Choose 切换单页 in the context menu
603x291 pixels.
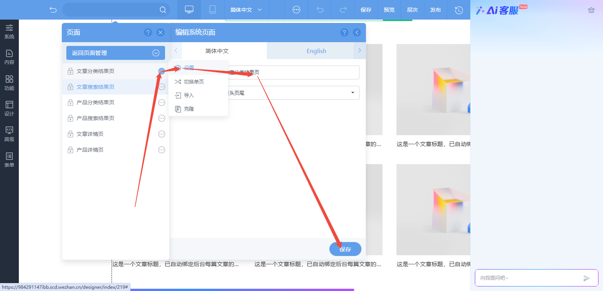tap(199, 82)
